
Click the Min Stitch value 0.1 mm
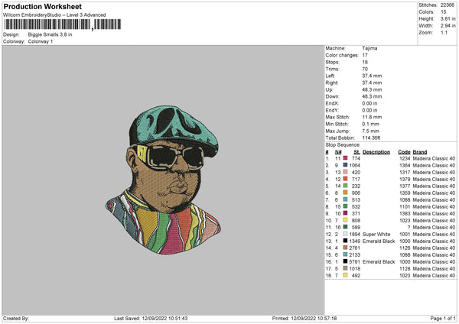click(370, 124)
